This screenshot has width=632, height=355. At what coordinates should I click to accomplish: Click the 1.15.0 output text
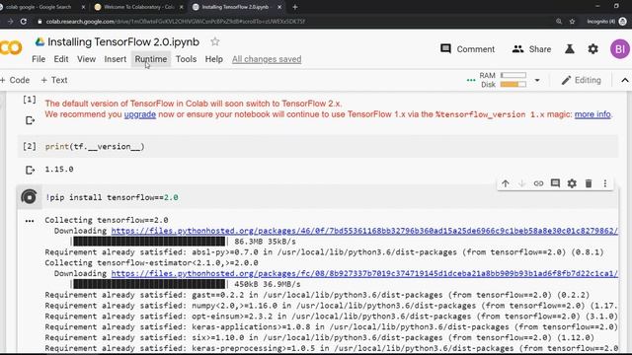[59, 170]
